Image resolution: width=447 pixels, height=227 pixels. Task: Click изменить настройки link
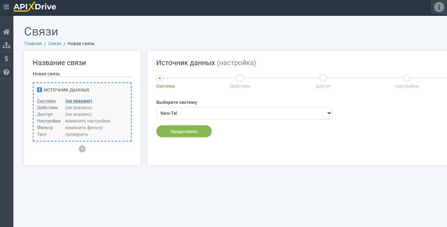[87, 121]
